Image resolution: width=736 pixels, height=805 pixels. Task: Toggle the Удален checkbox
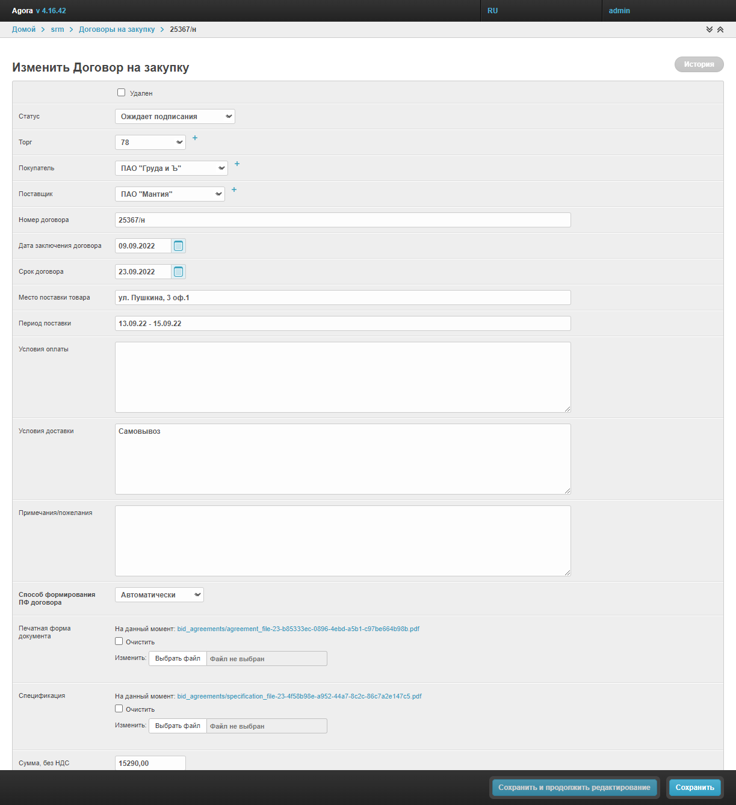[122, 93]
